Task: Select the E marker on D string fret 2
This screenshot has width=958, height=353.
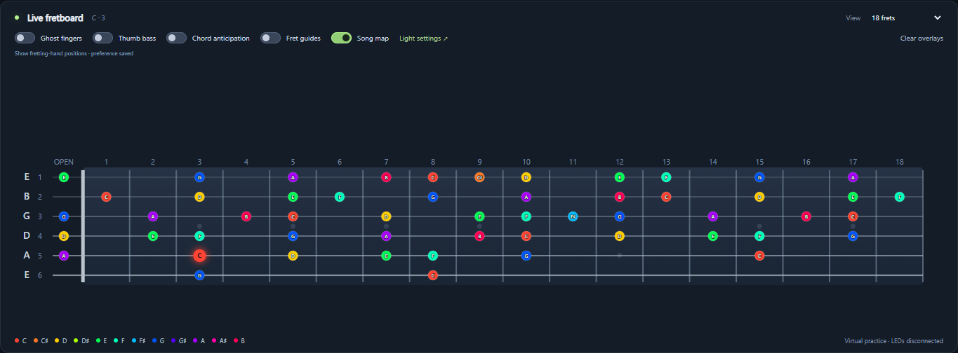Action: point(153,236)
